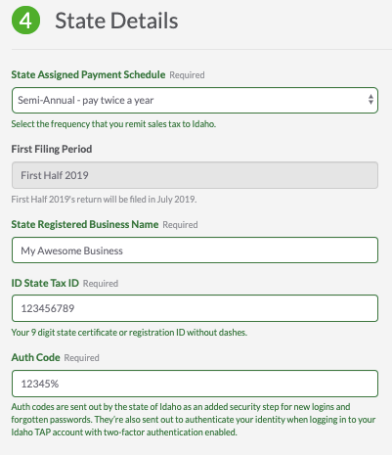392x455 pixels.
Task: Click the Auth codes explanation paragraph
Action: [x=194, y=420]
